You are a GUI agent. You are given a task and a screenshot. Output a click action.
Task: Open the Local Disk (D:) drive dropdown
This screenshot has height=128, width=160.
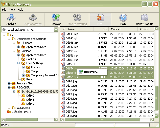[56, 30]
